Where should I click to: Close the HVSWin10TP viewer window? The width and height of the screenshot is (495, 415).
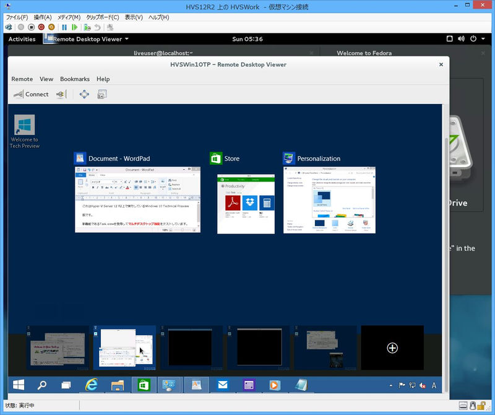coord(441,64)
